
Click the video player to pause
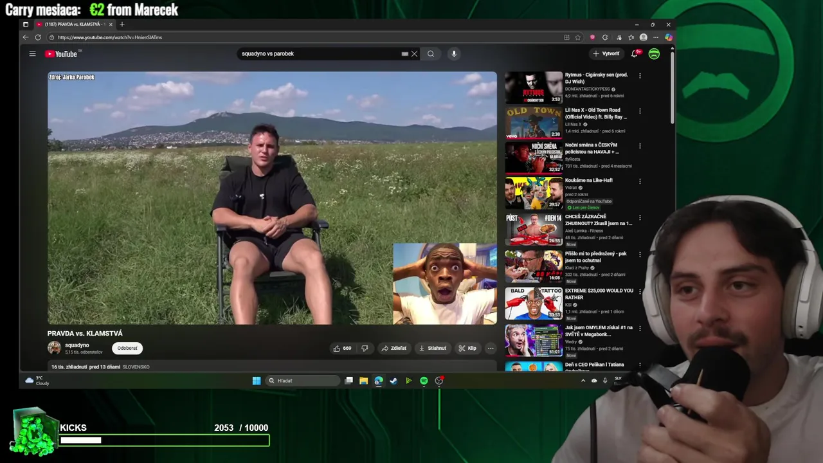pos(272,198)
